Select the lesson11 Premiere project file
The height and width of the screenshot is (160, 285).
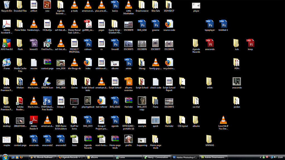34,43
